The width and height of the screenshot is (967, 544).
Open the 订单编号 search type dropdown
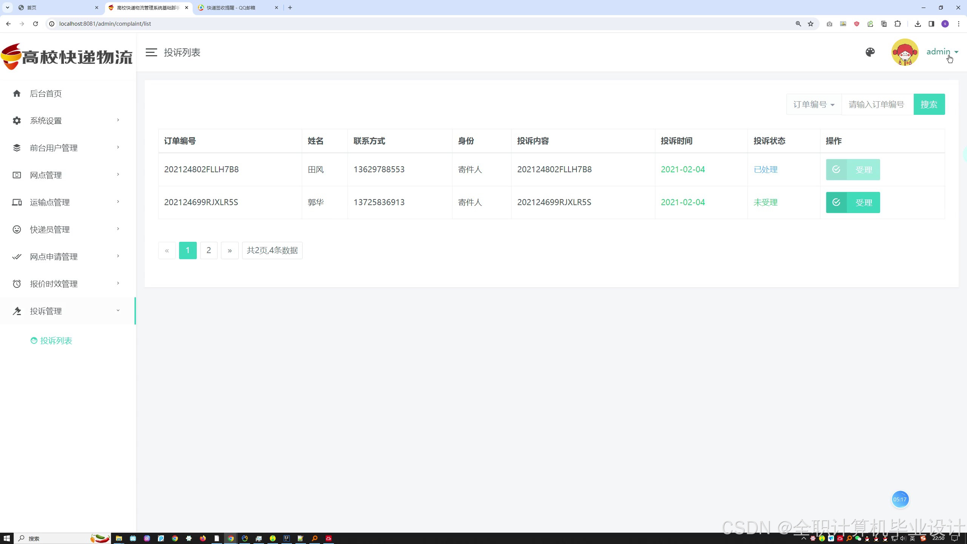click(814, 104)
